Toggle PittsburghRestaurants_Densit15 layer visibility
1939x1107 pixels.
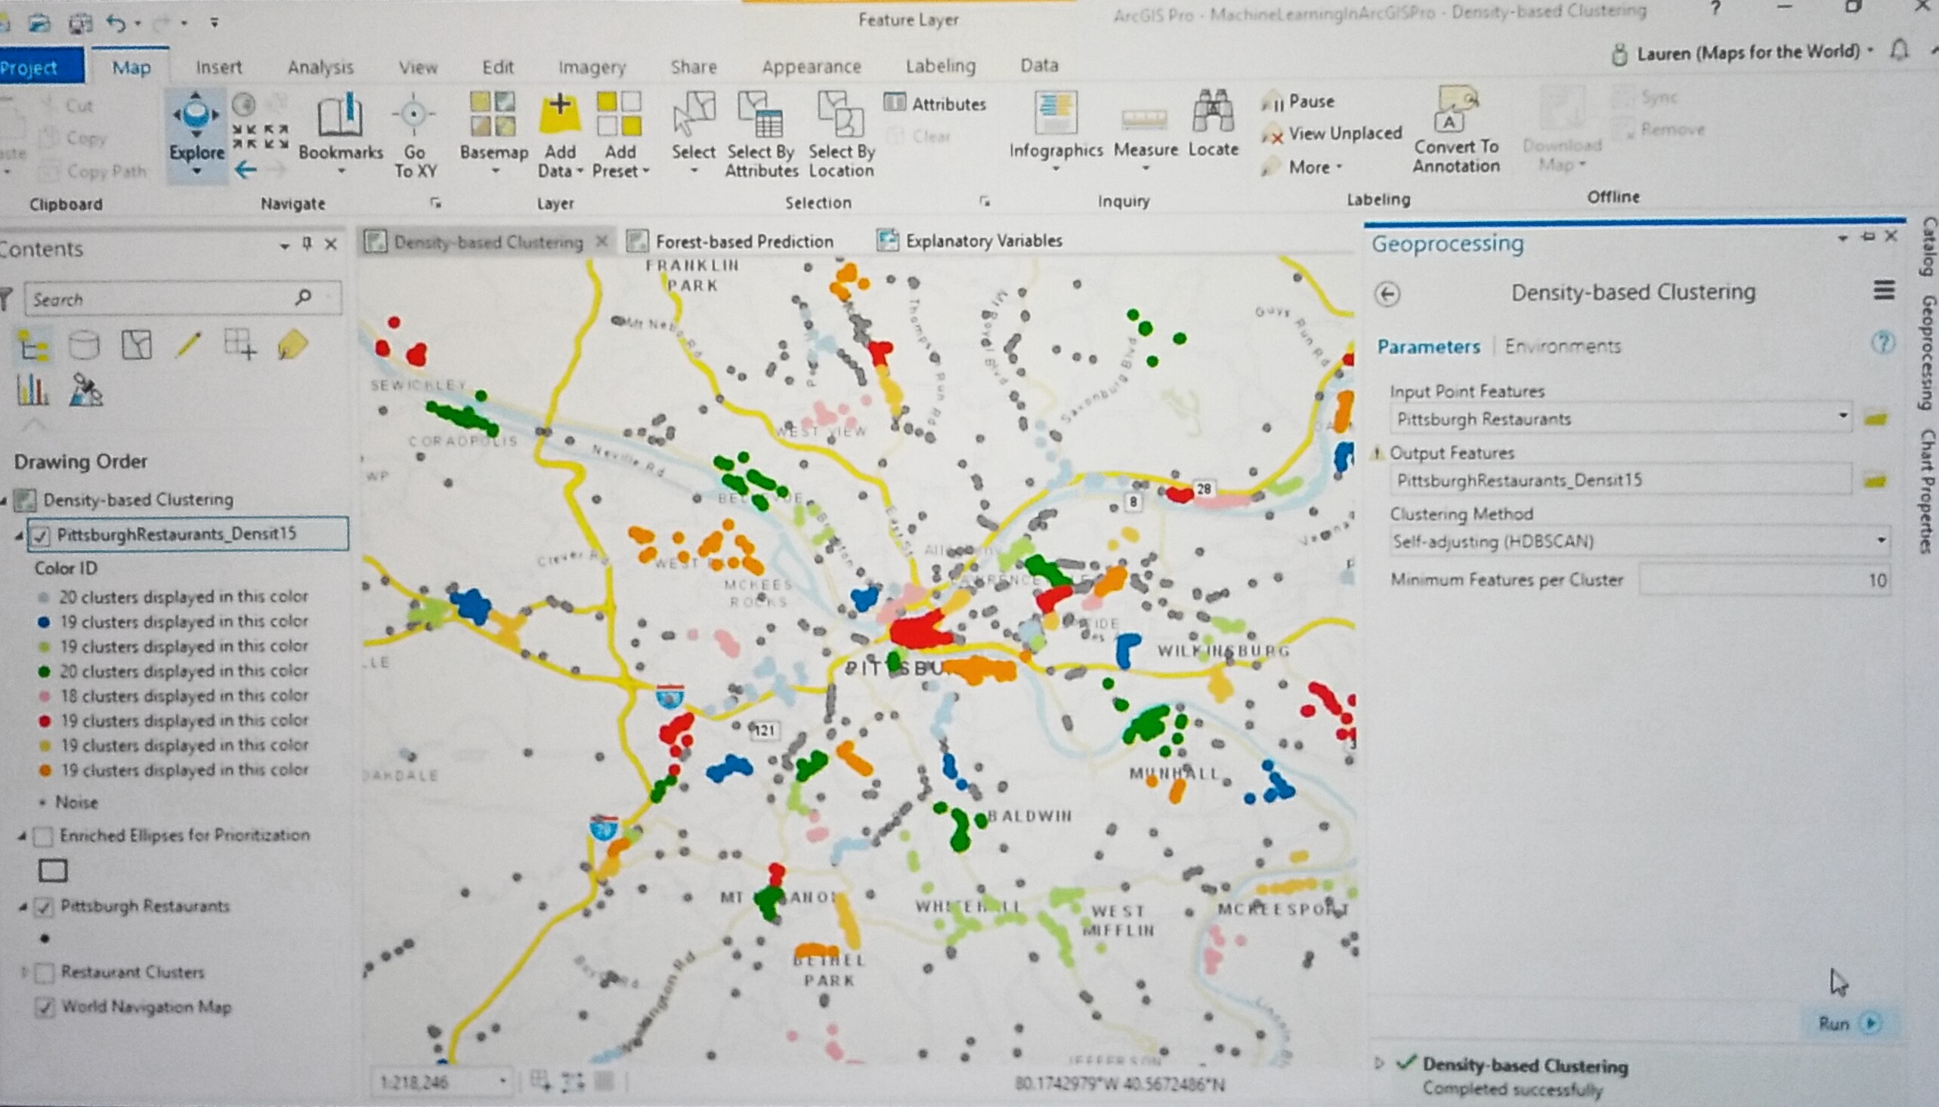41,535
